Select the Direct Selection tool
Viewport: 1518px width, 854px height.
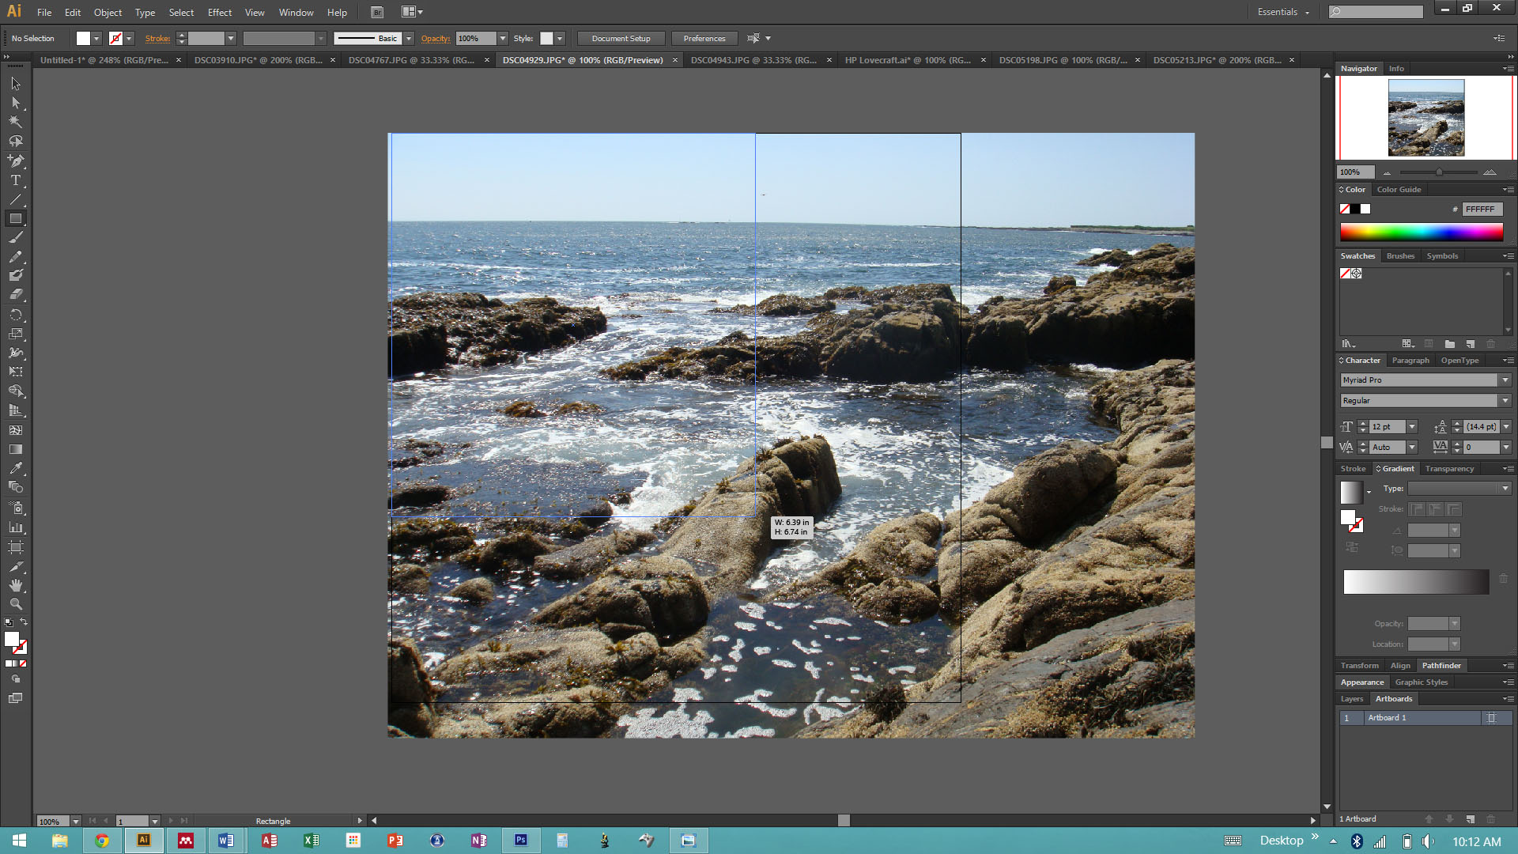[x=15, y=103]
